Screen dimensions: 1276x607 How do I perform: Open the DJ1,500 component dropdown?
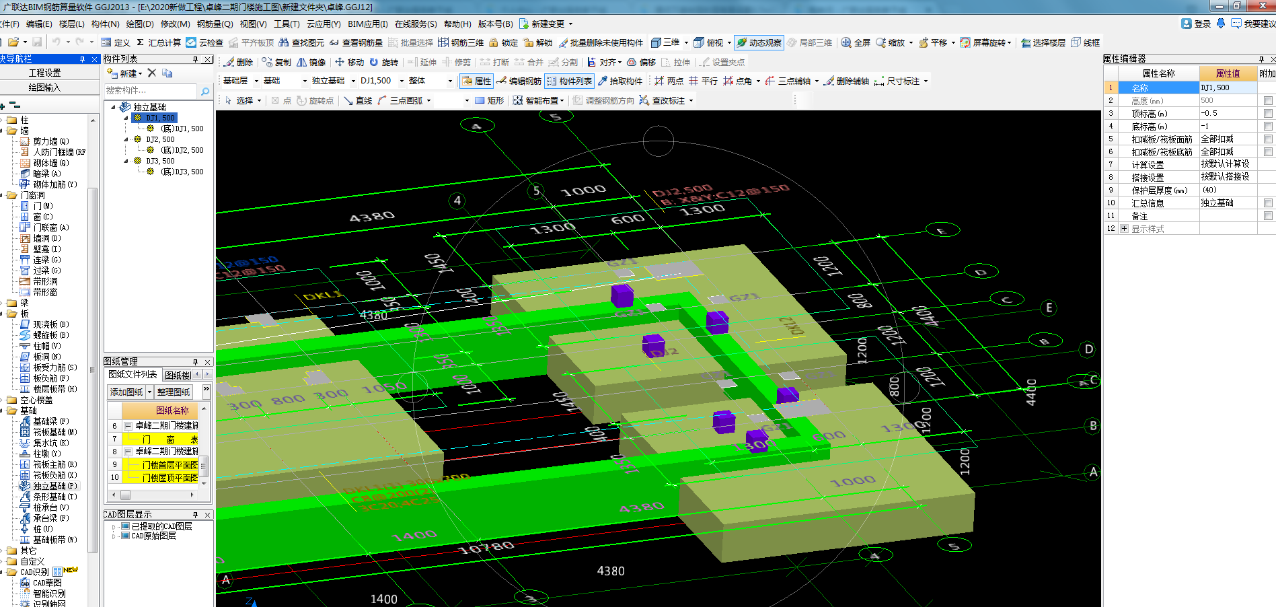coord(402,81)
